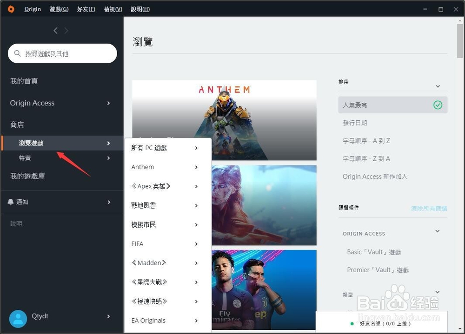Expand the Origin Access sidebar chevron
Screen dimensions: 465x334
click(108, 103)
